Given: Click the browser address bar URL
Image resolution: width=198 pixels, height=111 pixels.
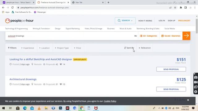Looking at the screenshot, I should pos(45,7).
